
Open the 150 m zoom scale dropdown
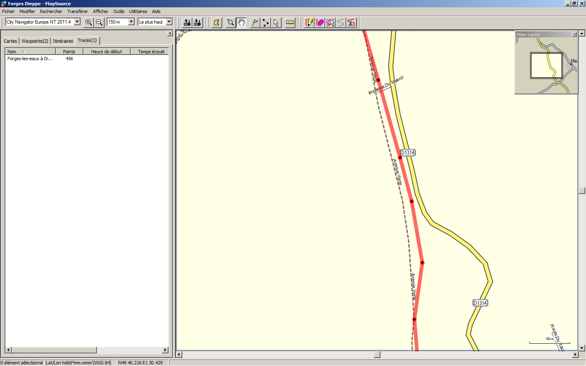[131, 22]
